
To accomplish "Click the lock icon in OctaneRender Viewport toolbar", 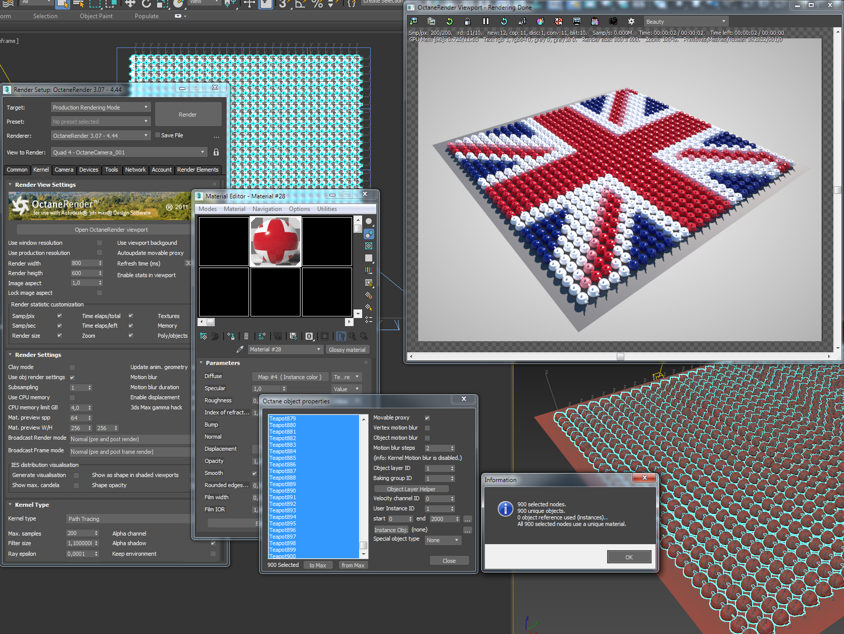I will tap(467, 21).
